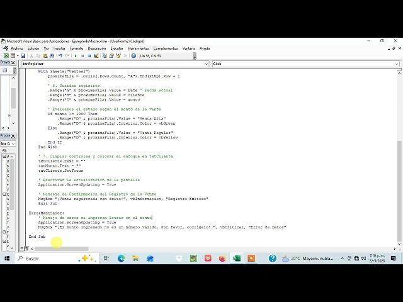
Task: Click Procedure View button at bottom left
Action: coord(22,249)
